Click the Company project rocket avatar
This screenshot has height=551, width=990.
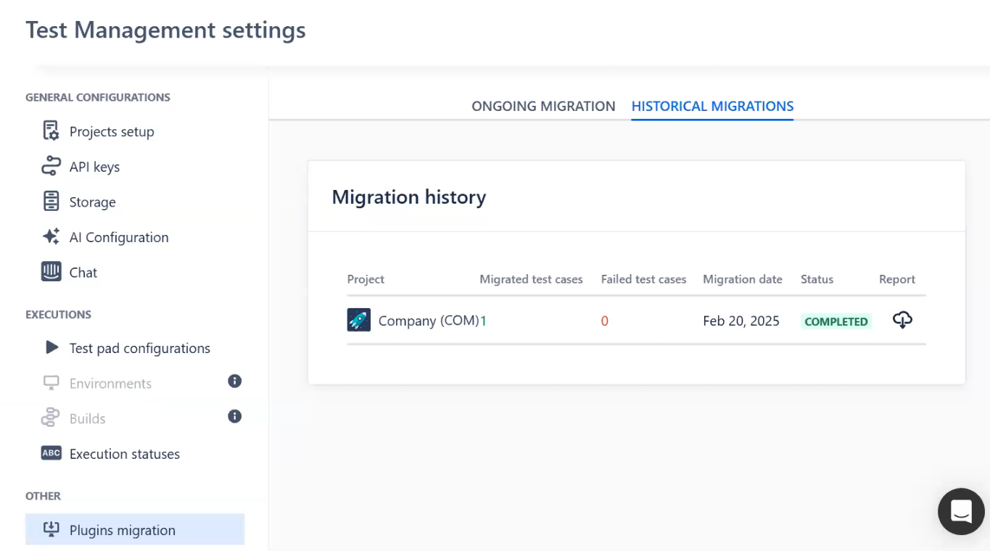coord(358,320)
